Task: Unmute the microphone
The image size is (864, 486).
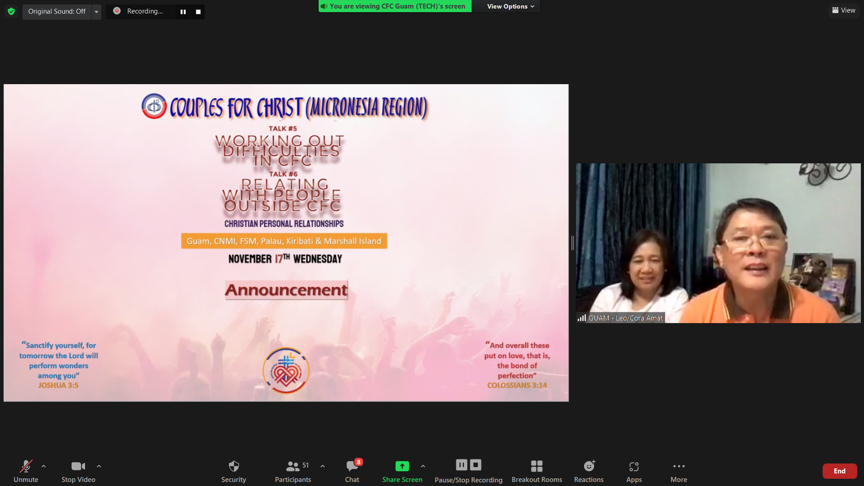Action: coord(26,471)
